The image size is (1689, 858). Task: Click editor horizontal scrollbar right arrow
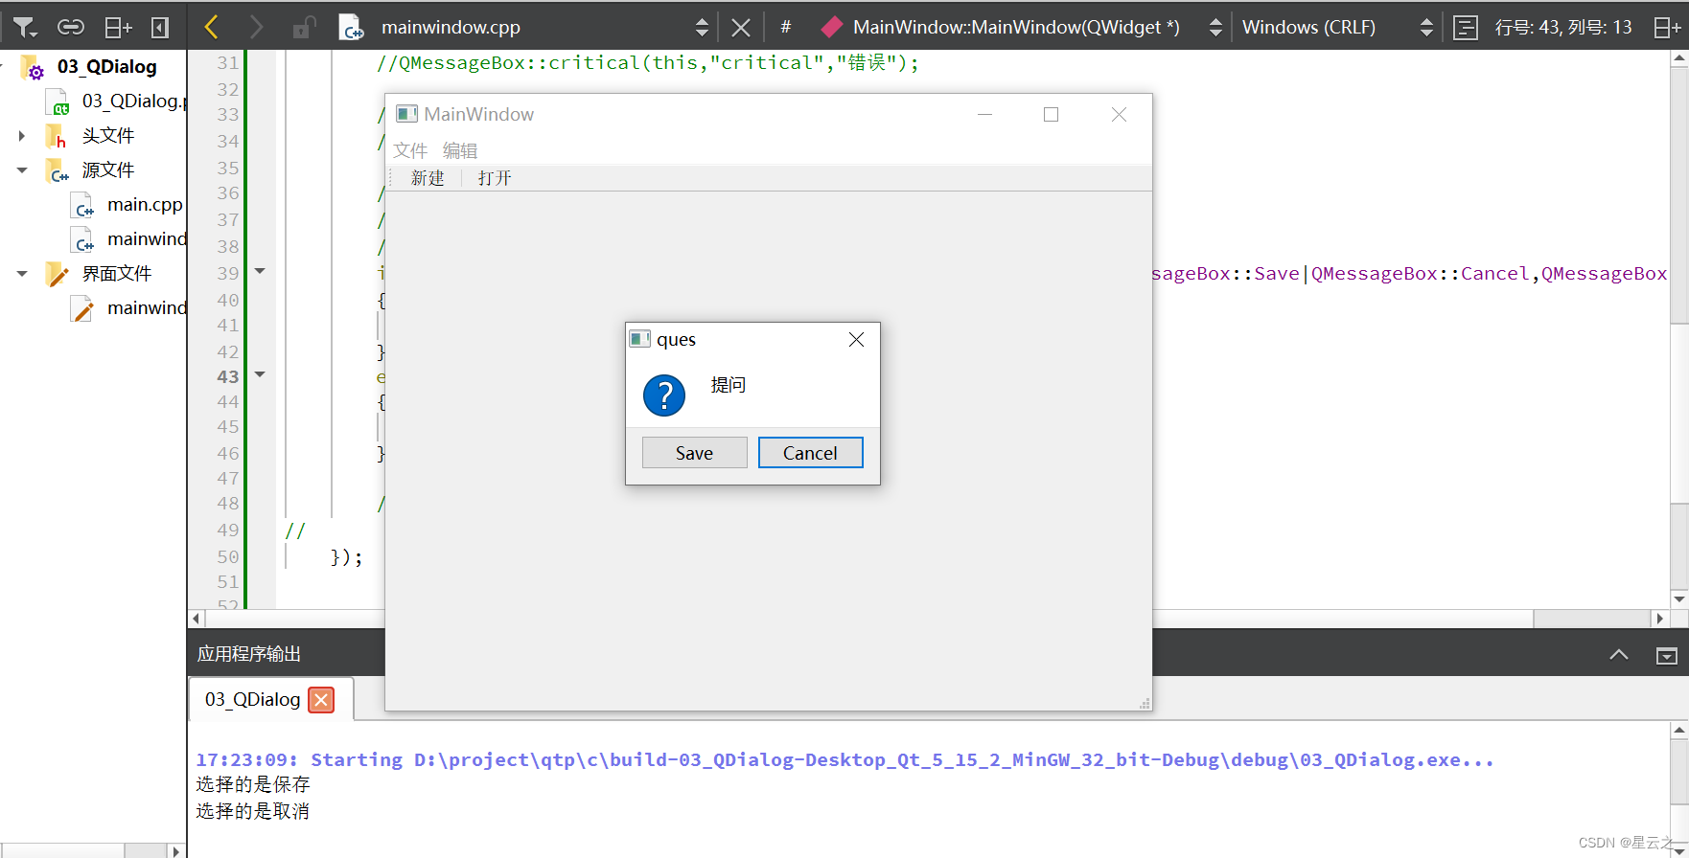[1659, 619]
